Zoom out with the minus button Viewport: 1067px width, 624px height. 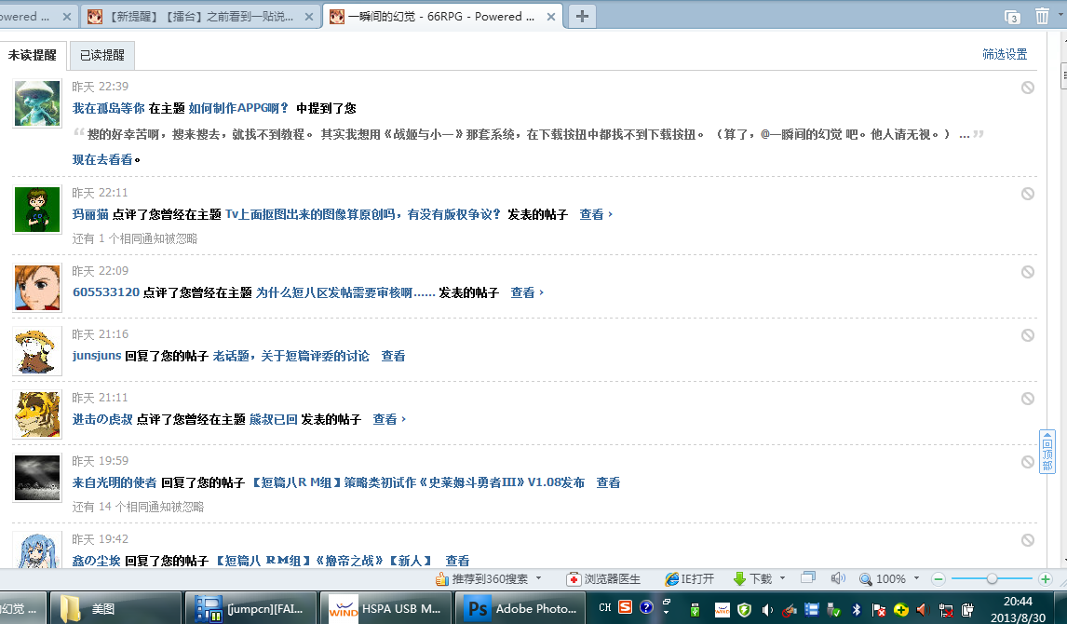click(939, 579)
